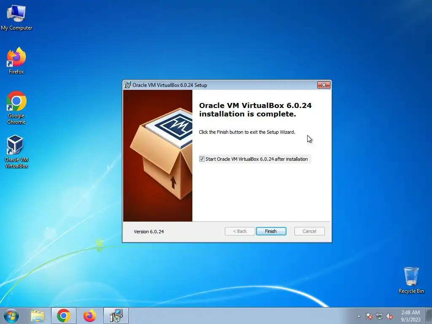
Task: Click the Finish button in Setup wizard
Action: 271,231
